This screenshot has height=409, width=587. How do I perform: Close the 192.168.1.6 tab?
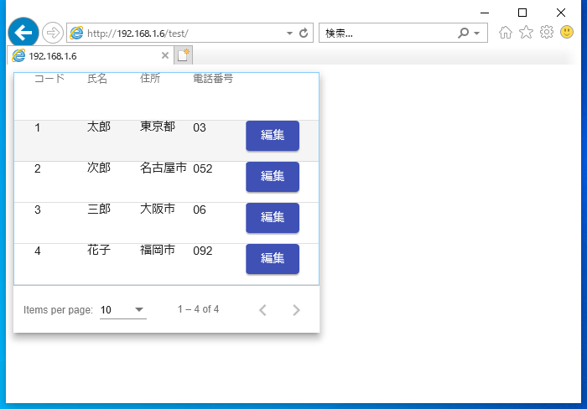click(x=164, y=55)
